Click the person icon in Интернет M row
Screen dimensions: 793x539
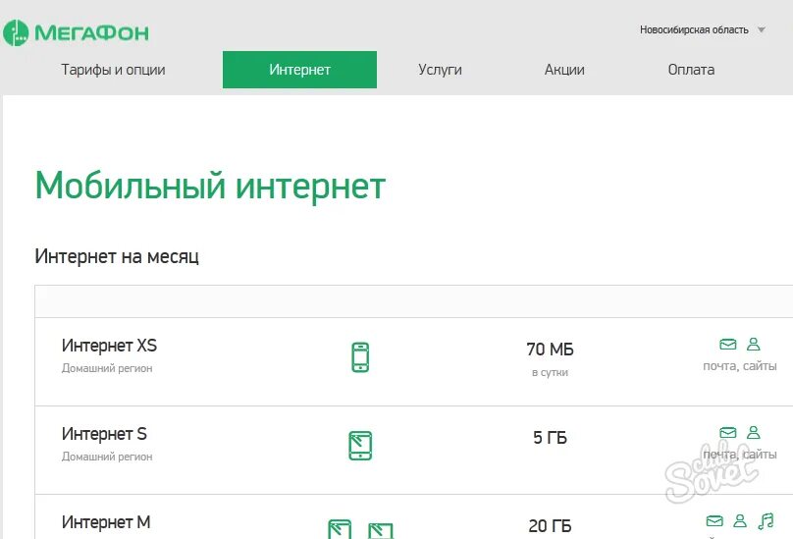pos(740,520)
